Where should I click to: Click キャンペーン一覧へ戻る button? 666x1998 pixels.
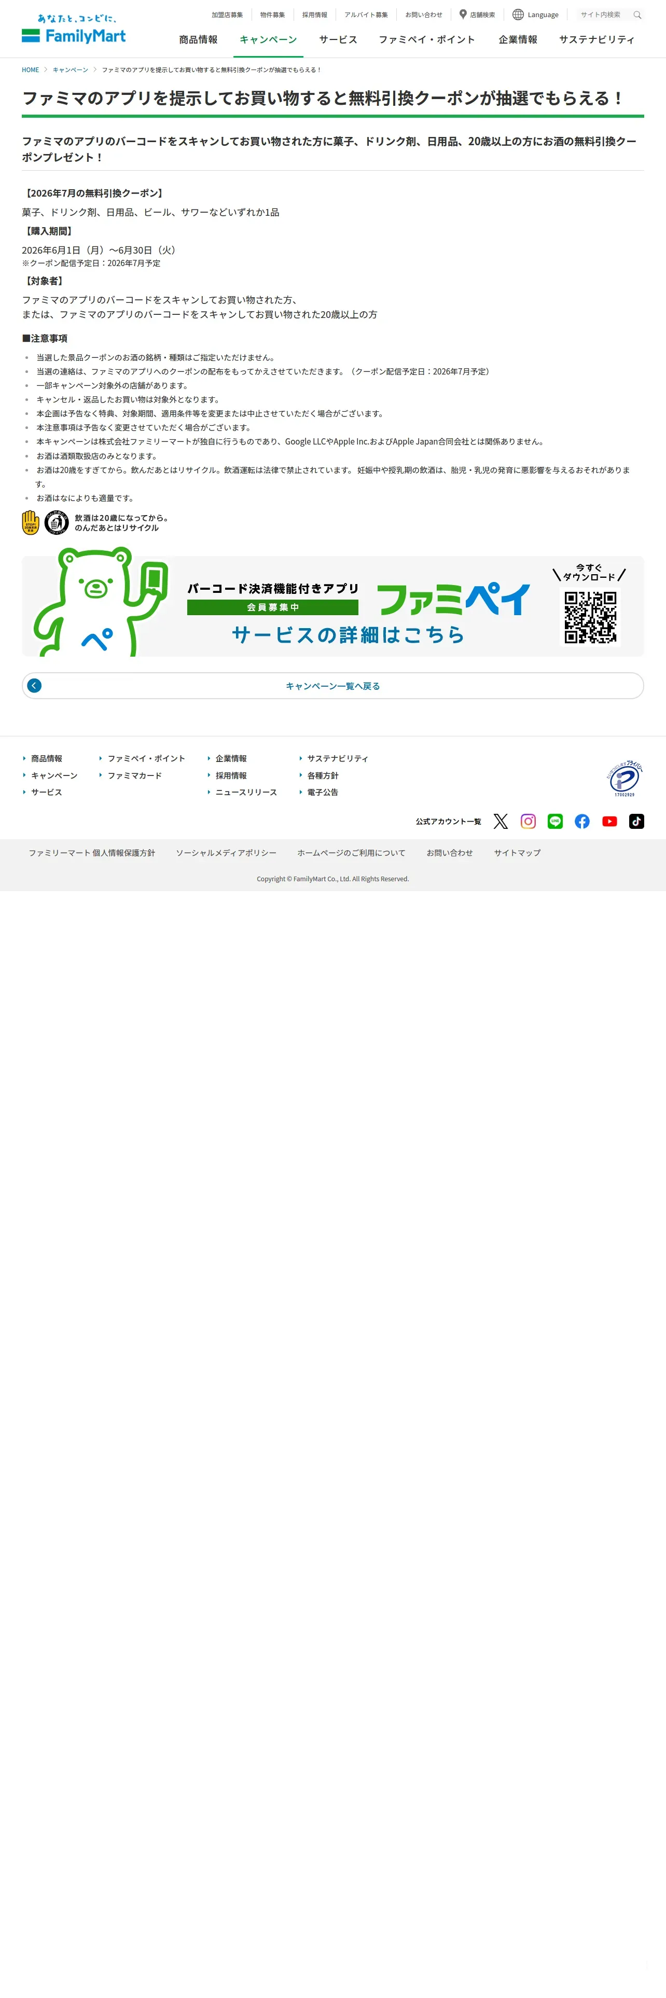[332, 686]
